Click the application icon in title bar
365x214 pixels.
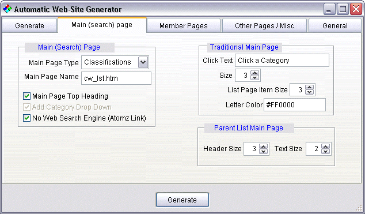[7, 9]
